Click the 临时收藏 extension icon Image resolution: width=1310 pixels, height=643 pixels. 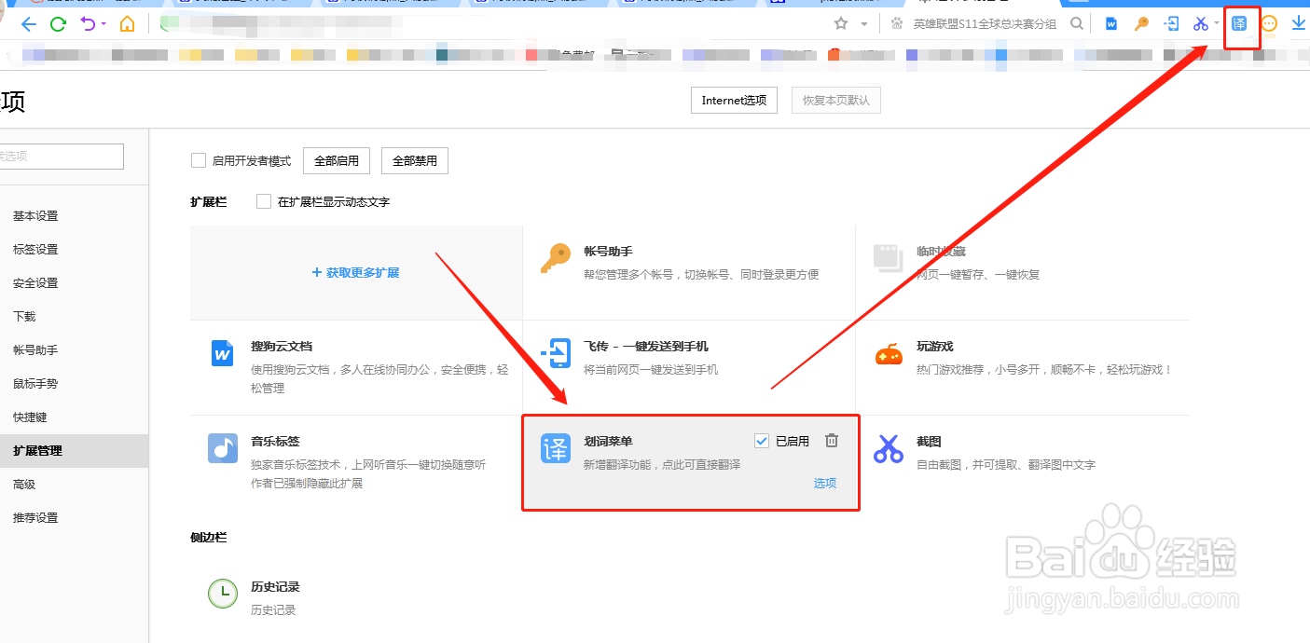click(x=889, y=259)
